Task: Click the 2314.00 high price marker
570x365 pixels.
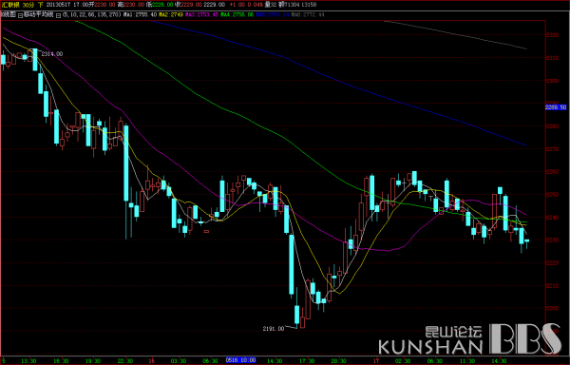Action: point(51,54)
